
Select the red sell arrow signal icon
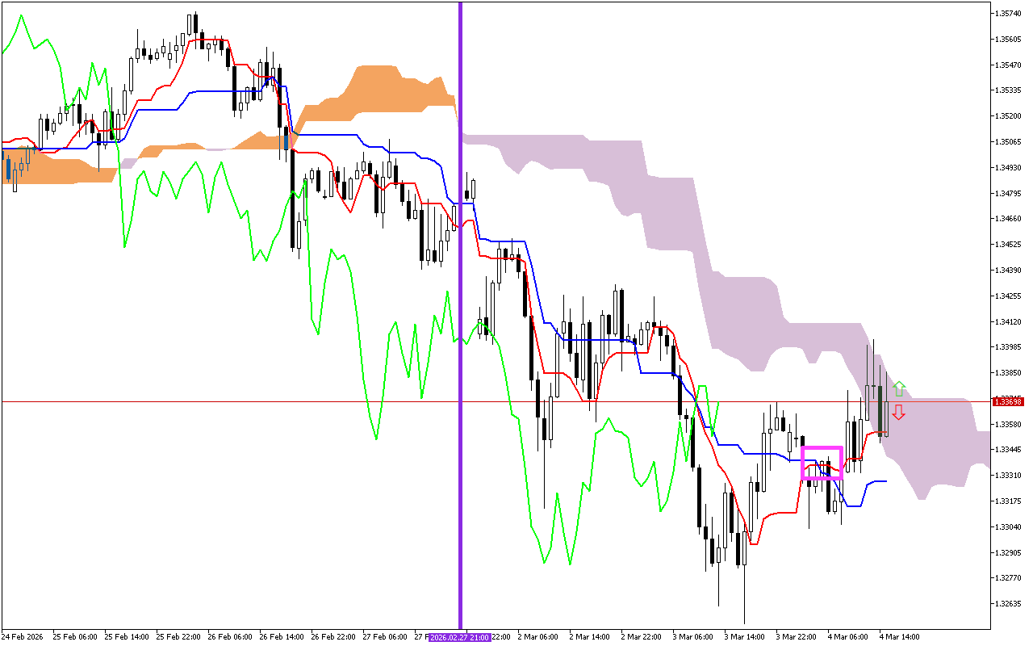click(898, 413)
